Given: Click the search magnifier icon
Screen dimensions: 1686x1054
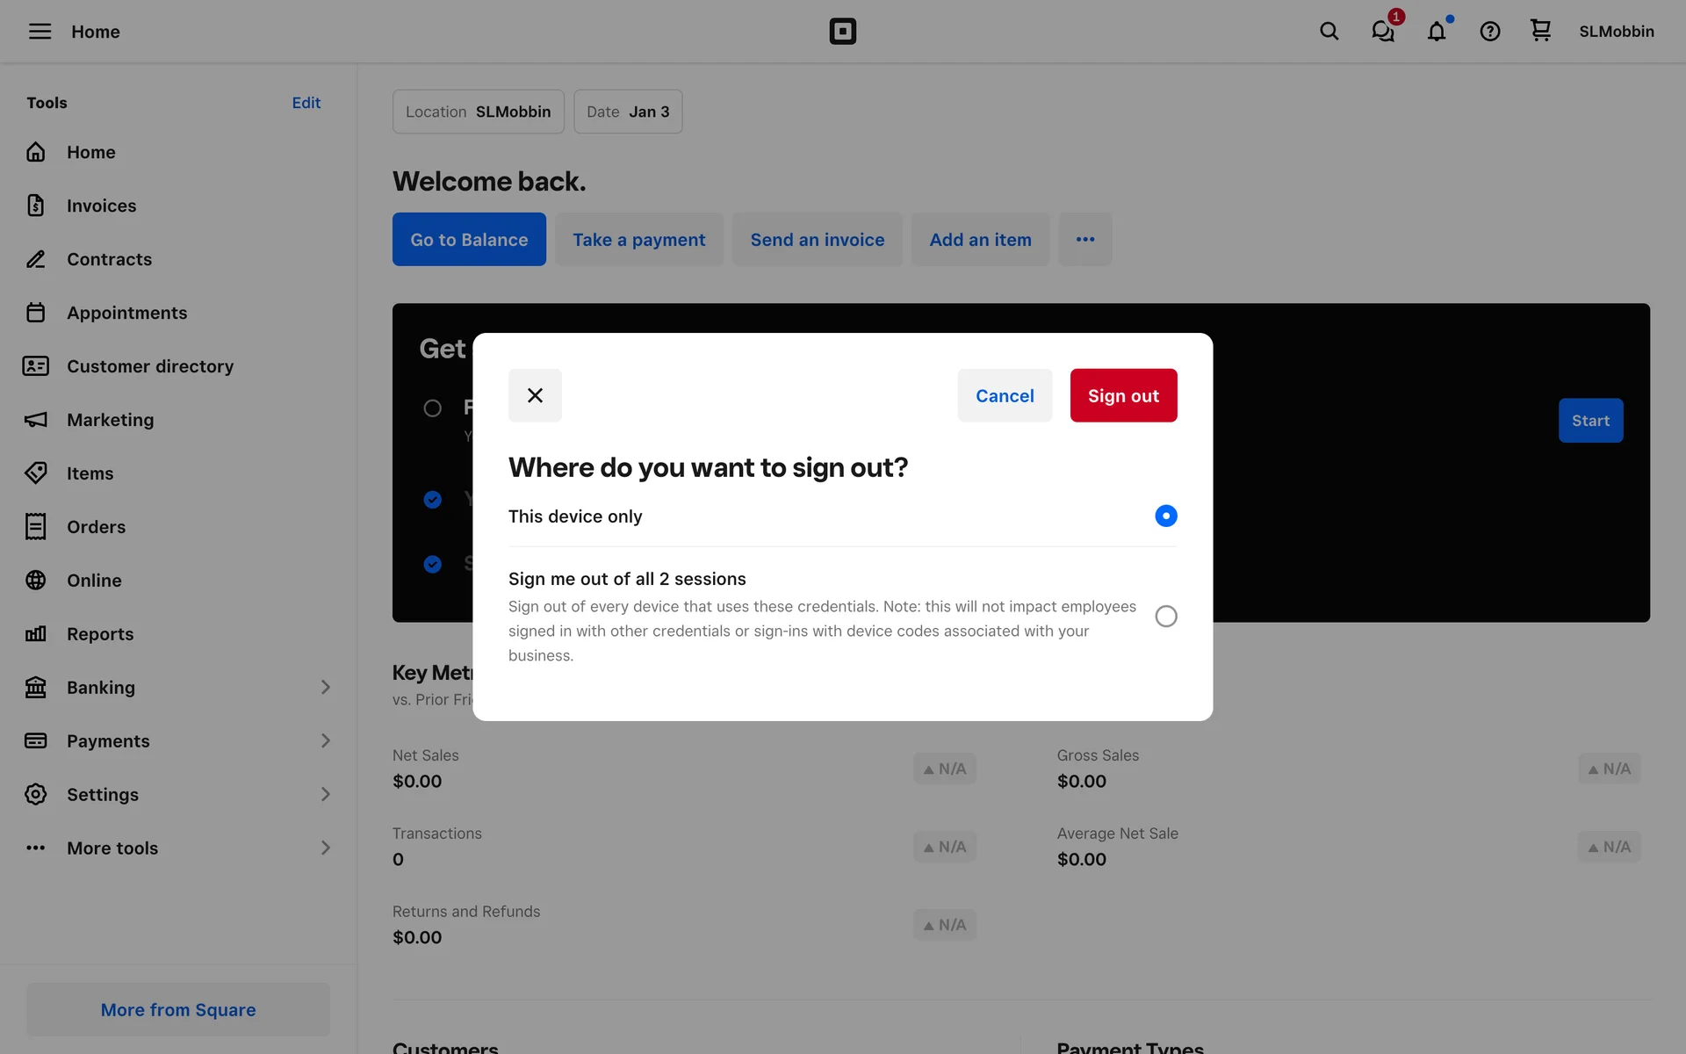Looking at the screenshot, I should coord(1329,32).
